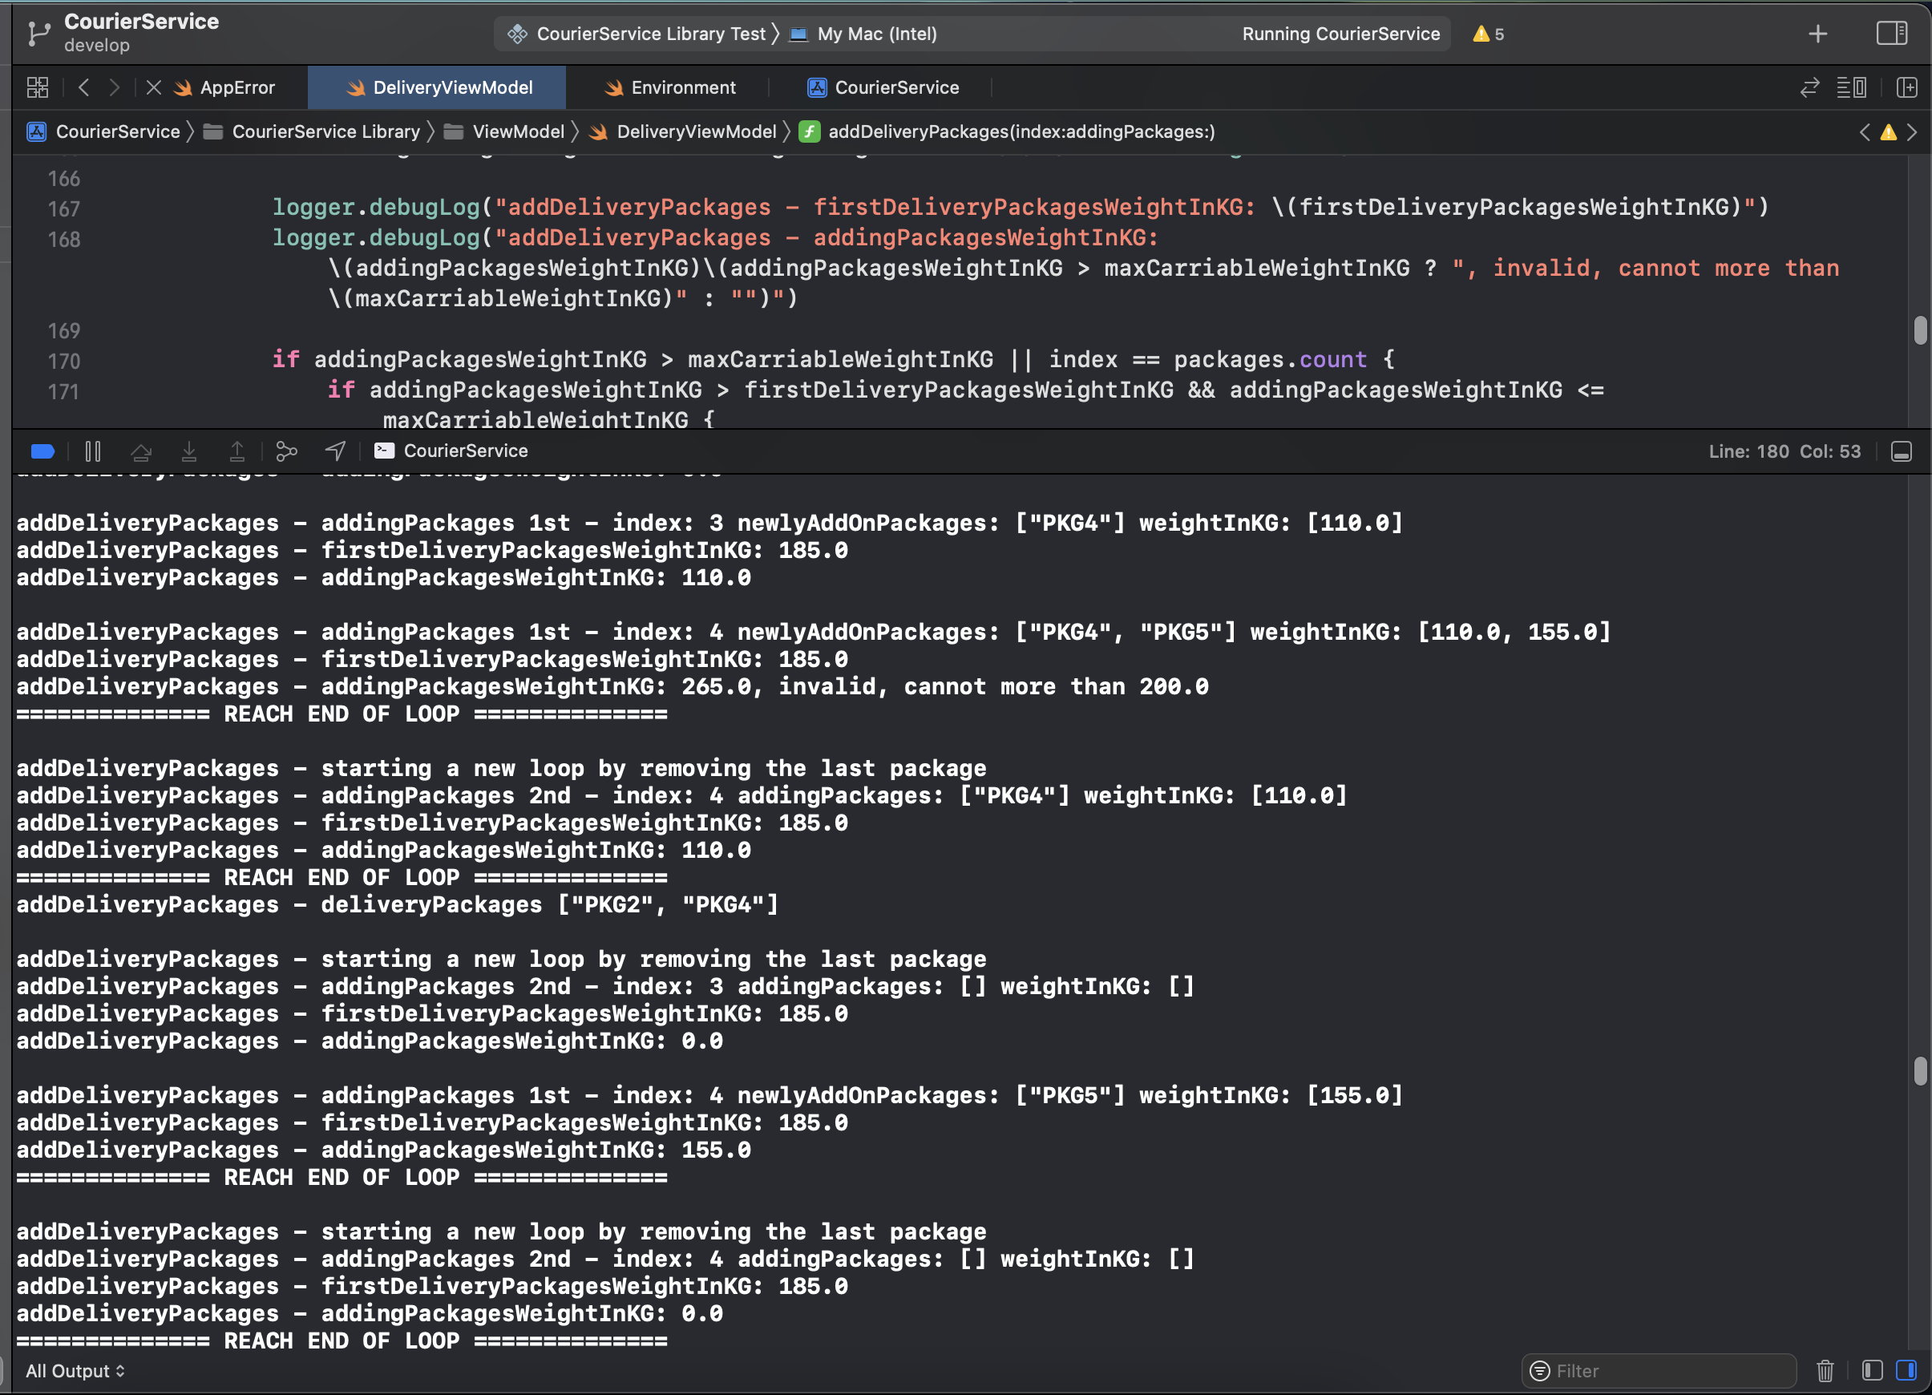Open the All Output filter dropdown
This screenshot has width=1932, height=1395.
[x=75, y=1370]
